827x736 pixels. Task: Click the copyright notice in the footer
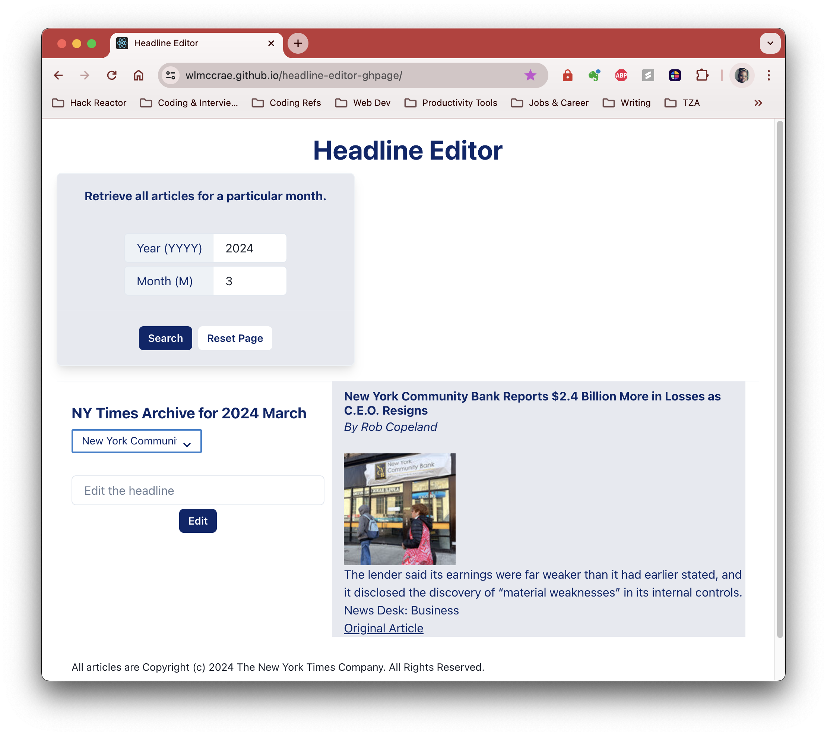[x=278, y=667]
